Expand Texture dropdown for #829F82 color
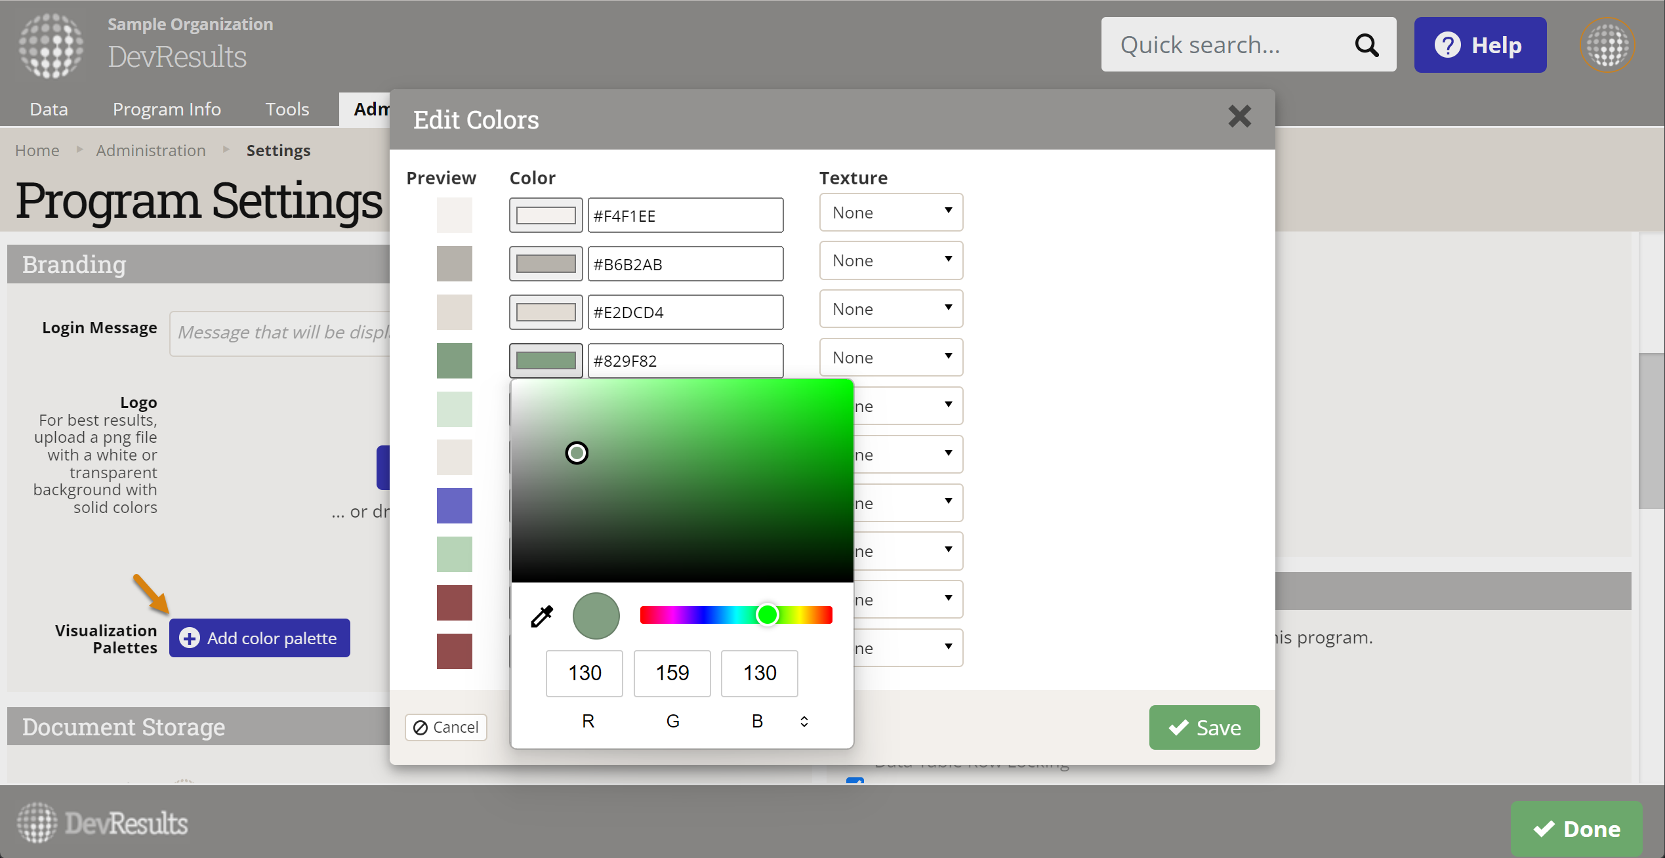 pyautogui.click(x=891, y=357)
